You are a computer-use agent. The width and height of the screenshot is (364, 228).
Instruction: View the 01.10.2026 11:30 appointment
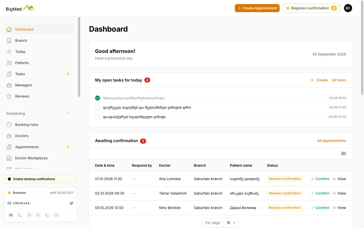point(339,179)
